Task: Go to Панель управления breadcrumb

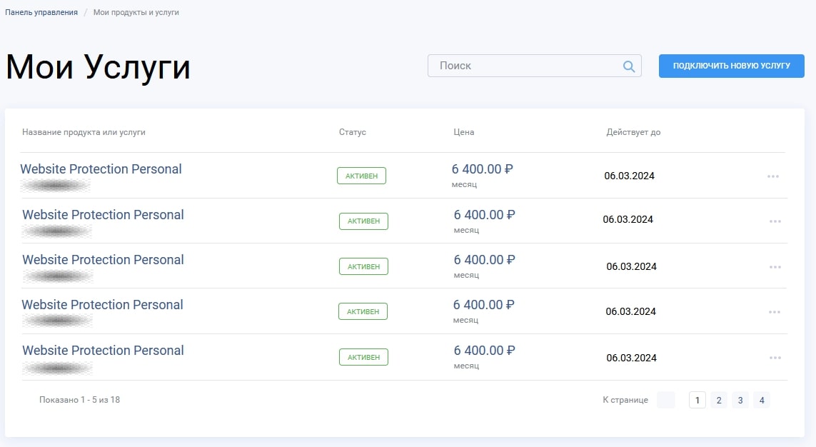Action: 41,12
